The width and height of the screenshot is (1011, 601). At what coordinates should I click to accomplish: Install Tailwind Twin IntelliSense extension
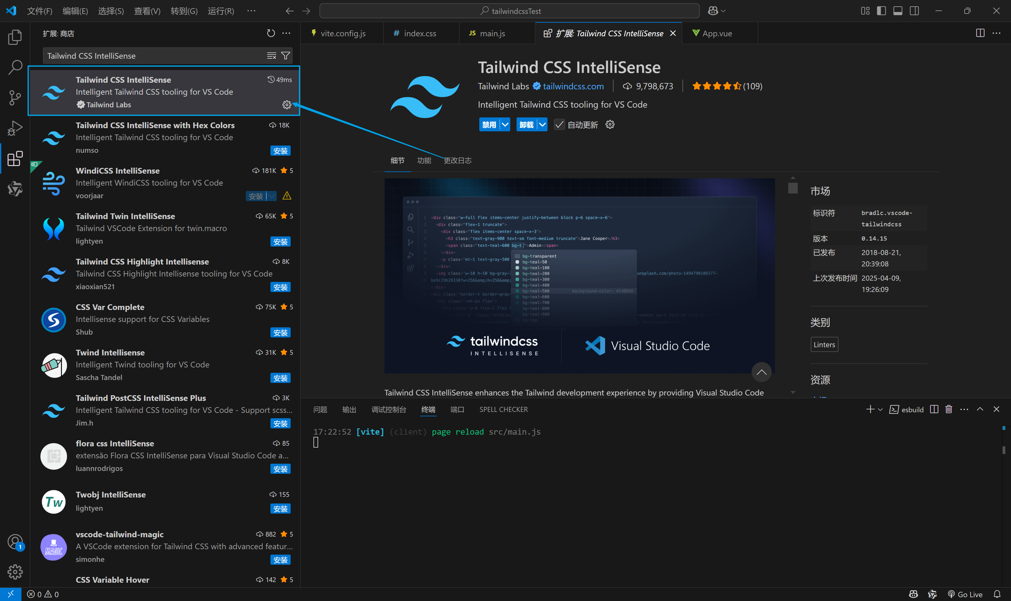point(280,242)
